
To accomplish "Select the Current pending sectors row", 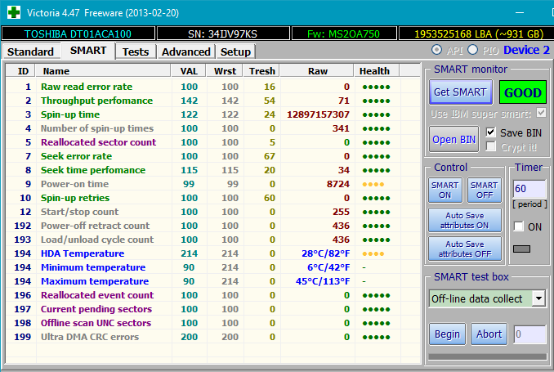I will click(213, 309).
